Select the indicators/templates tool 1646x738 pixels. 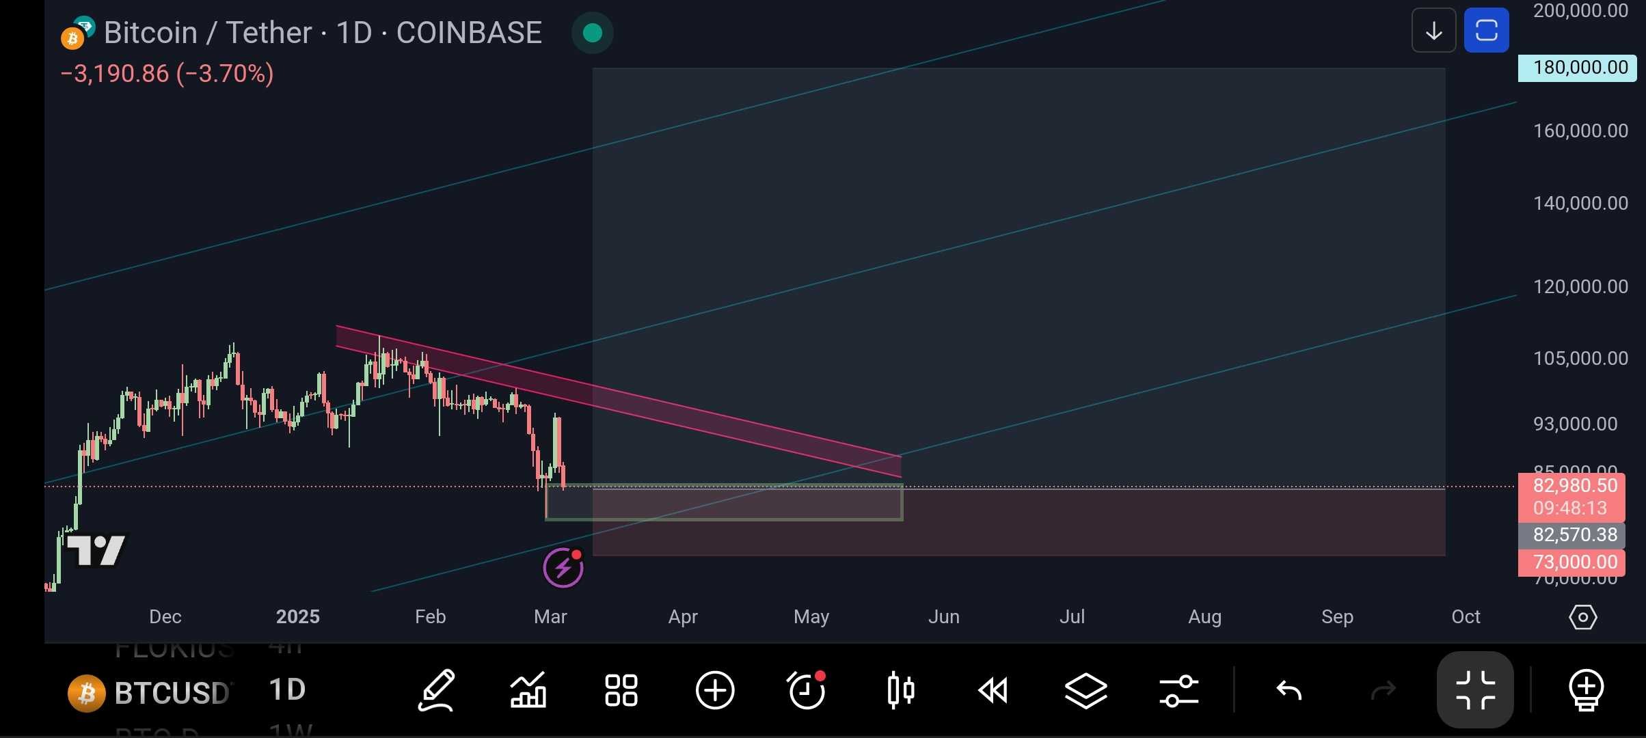pos(528,689)
